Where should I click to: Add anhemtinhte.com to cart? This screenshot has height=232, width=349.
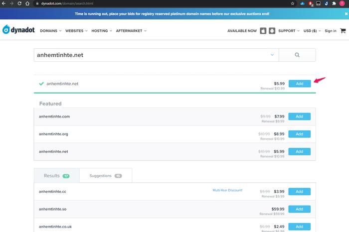(299, 116)
